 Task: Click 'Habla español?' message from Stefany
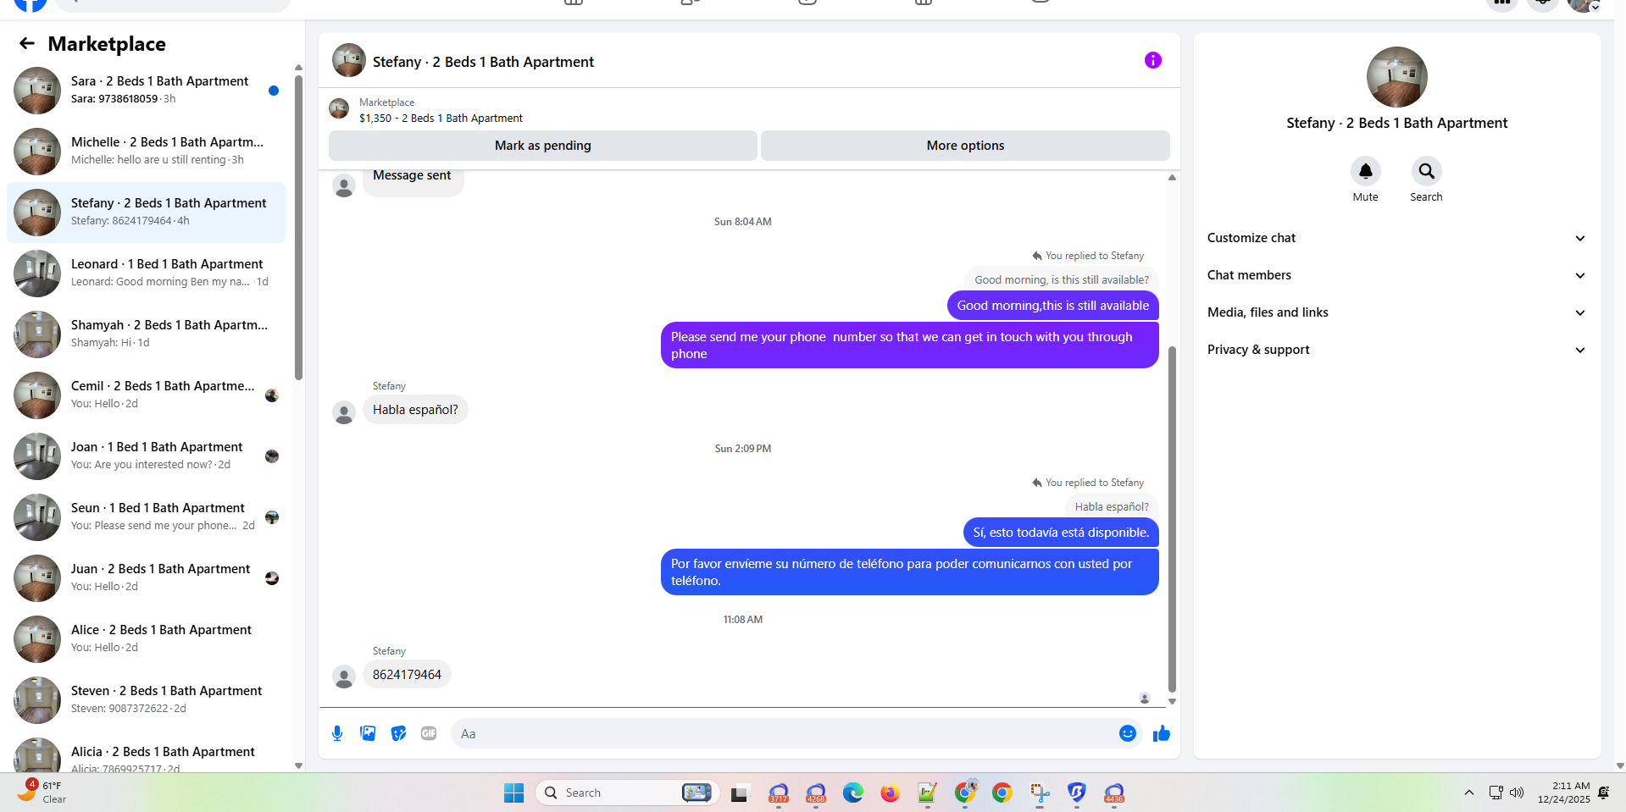tap(415, 410)
